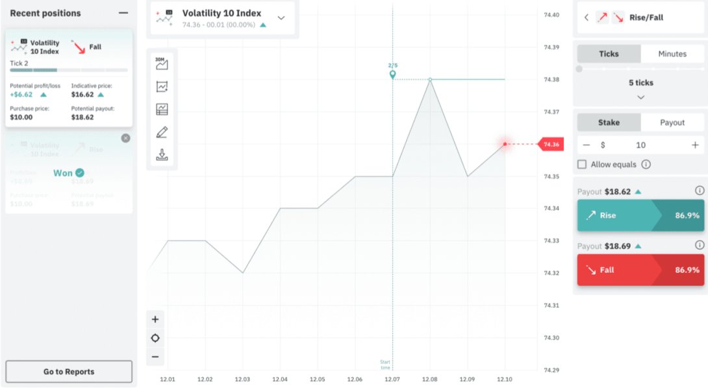Enable the Allow equals checkbox

(x=582, y=164)
